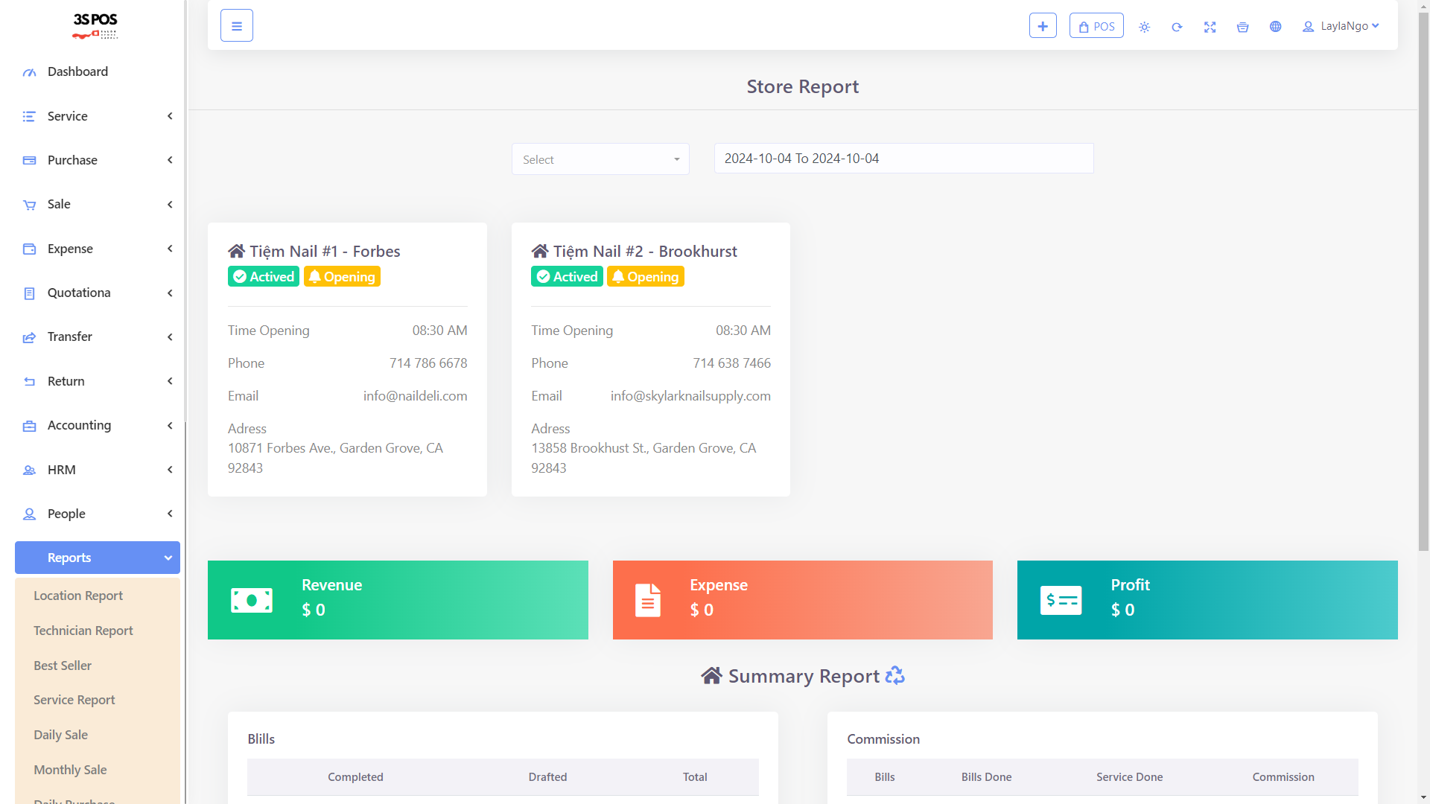Click the Sale cart icon

(29, 205)
